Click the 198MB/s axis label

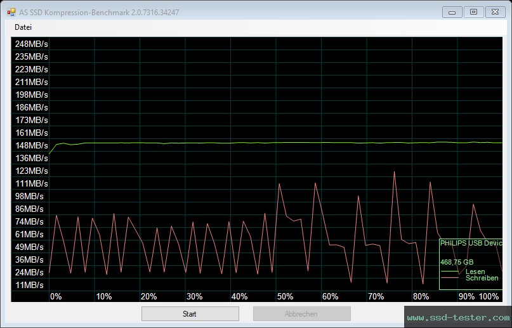[x=31, y=95]
